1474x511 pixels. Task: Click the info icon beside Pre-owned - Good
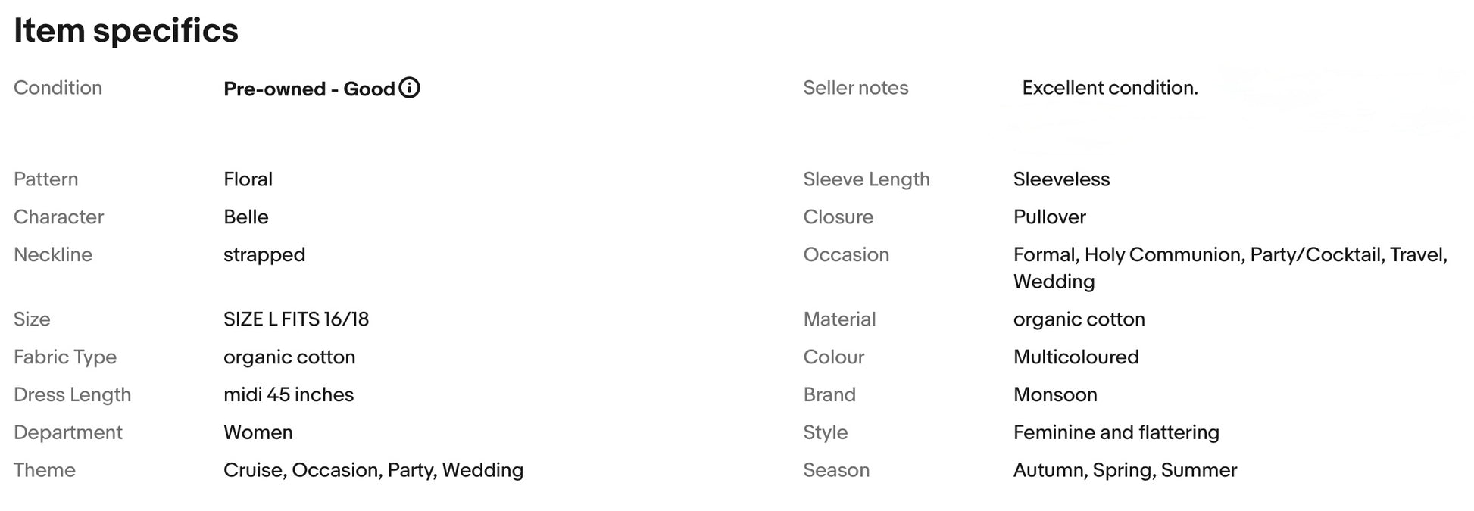409,88
